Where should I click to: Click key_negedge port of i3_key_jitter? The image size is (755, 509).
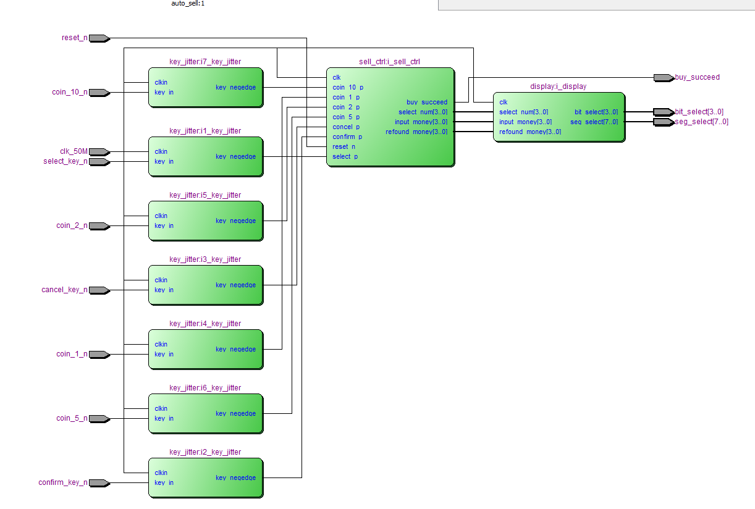coord(236,285)
